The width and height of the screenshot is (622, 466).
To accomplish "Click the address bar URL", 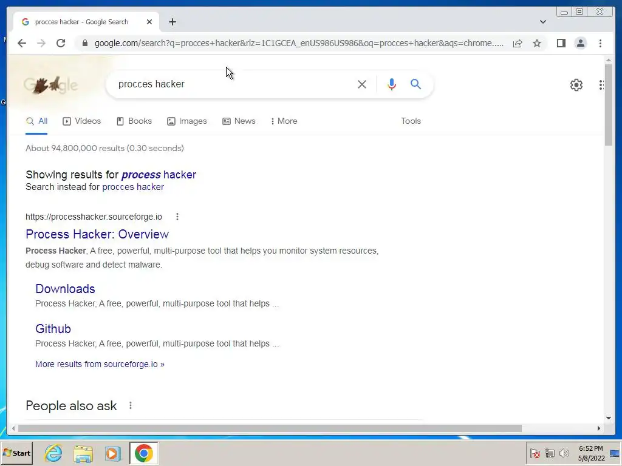I will point(299,43).
